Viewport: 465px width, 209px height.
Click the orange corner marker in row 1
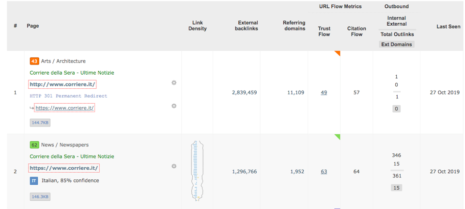pyautogui.click(x=338, y=53)
